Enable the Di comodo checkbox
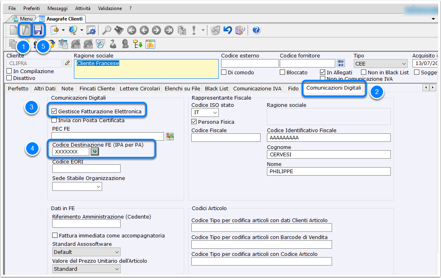Viewport: 441px width, 278px height. (224, 72)
